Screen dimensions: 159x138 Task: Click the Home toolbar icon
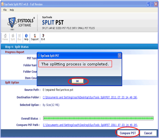(5, 37)
